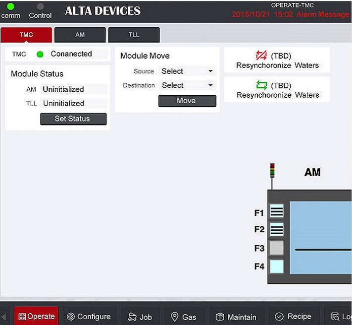The image size is (352, 325).
Task: Click the F3 label
Action: pyautogui.click(x=259, y=249)
